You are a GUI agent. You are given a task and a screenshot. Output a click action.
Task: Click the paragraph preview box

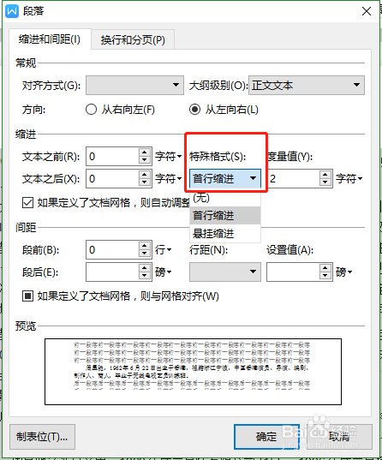(193, 372)
